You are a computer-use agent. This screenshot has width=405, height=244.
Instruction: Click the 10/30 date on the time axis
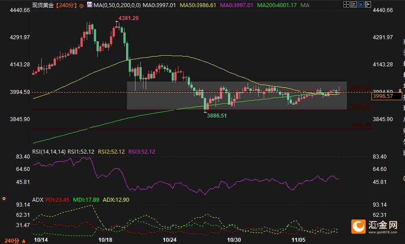[234, 239]
